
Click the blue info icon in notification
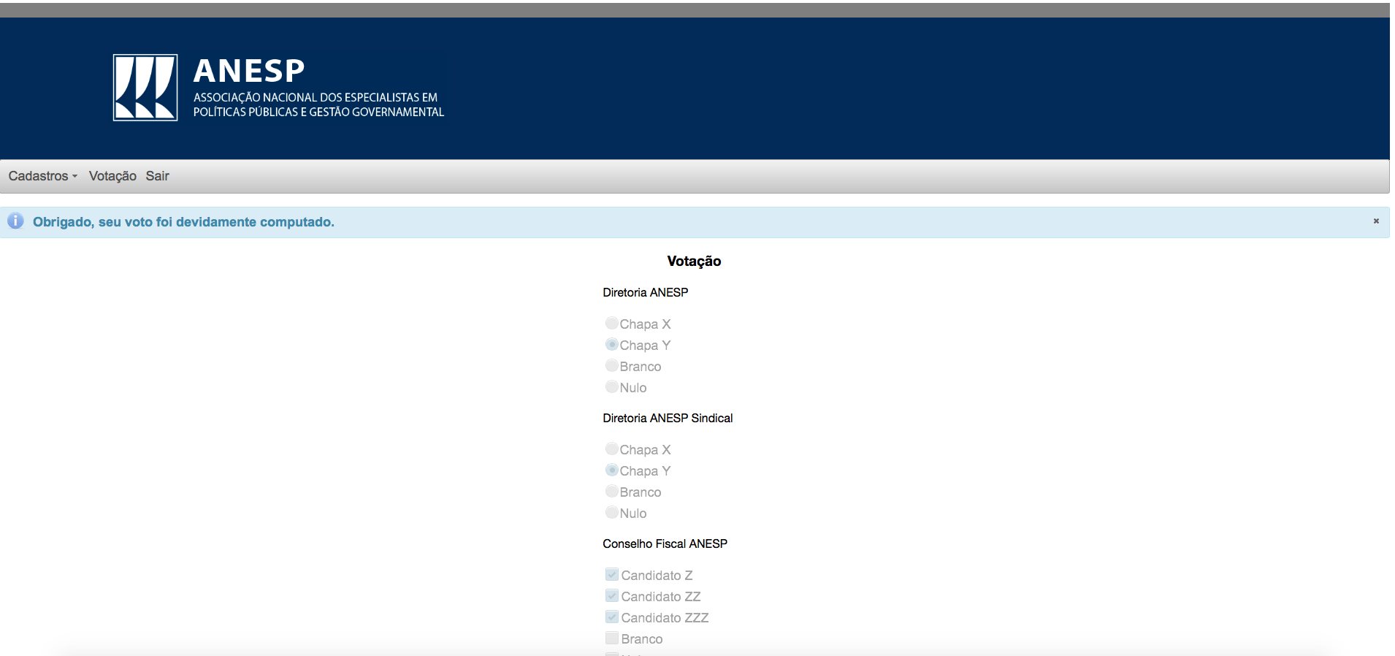(15, 221)
